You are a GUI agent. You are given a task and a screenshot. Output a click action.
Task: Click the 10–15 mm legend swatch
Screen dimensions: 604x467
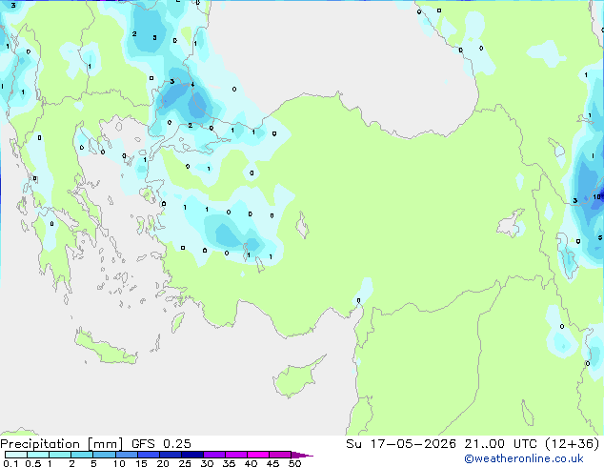coord(126,455)
